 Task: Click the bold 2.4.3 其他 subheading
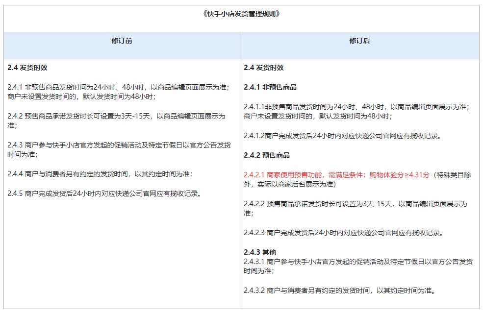pos(260,252)
